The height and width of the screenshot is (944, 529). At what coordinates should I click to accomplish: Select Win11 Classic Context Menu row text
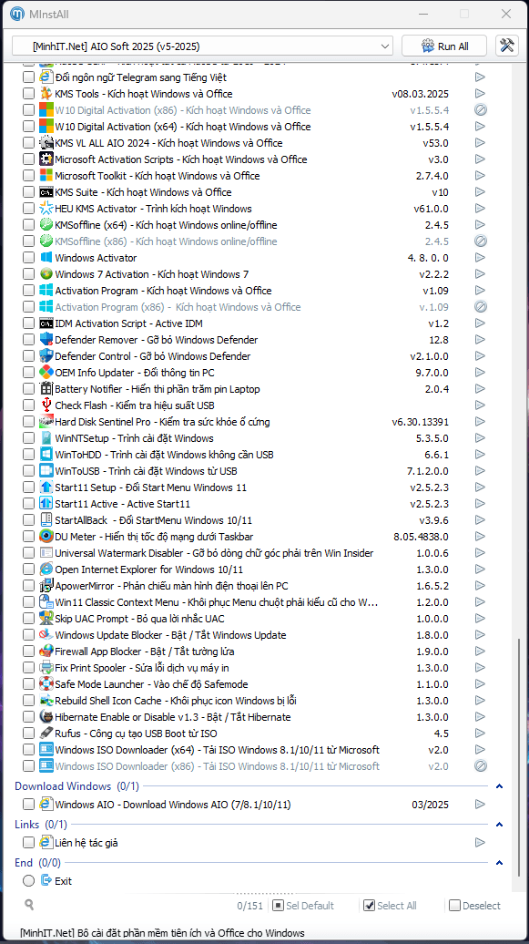click(217, 602)
